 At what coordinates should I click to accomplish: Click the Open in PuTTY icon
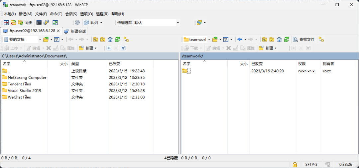tap(46, 22)
